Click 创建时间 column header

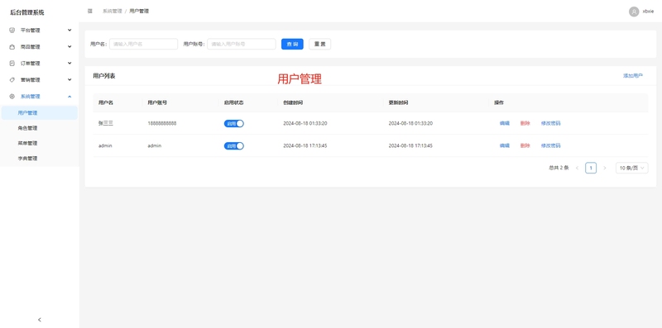click(293, 103)
